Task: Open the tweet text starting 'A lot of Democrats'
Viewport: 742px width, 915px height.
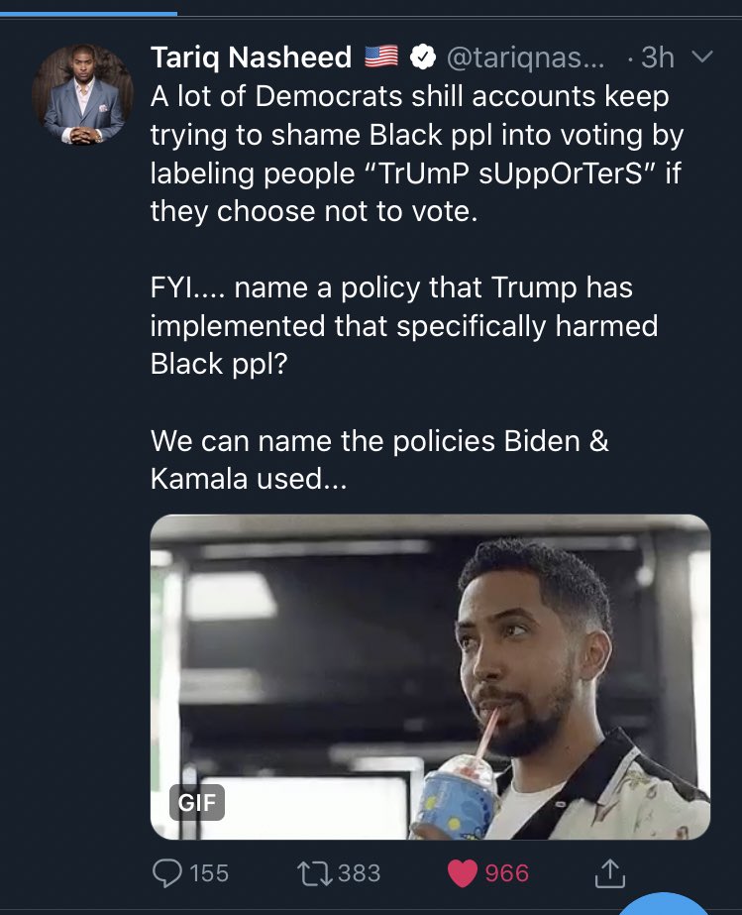Action: pyautogui.click(x=416, y=154)
